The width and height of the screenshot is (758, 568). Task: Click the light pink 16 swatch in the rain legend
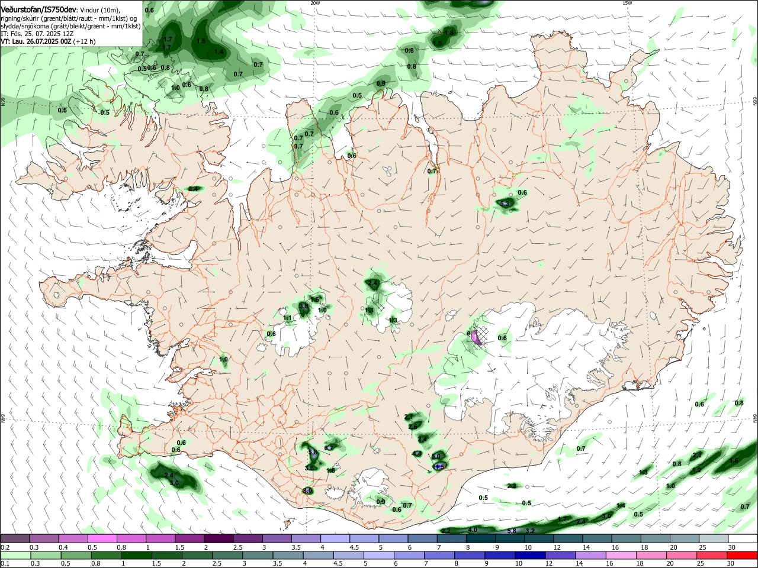pyautogui.click(x=620, y=555)
